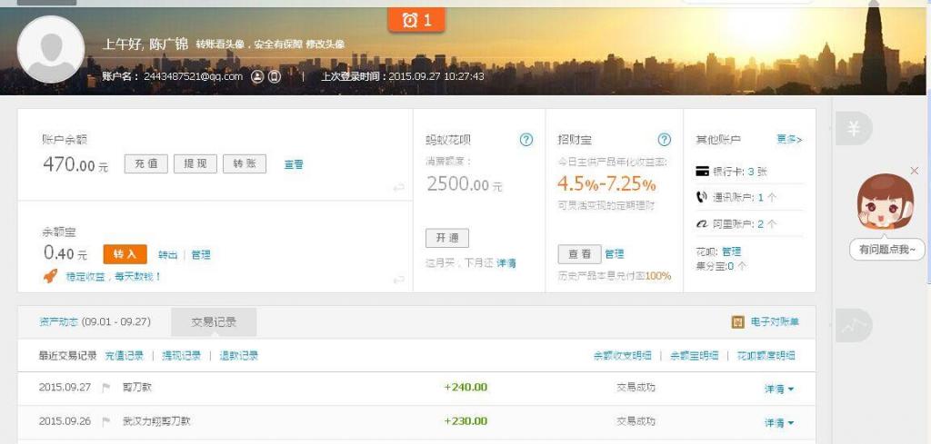Switch to the 交易记录 tab
This screenshot has height=444, width=931.
pyautogui.click(x=214, y=322)
